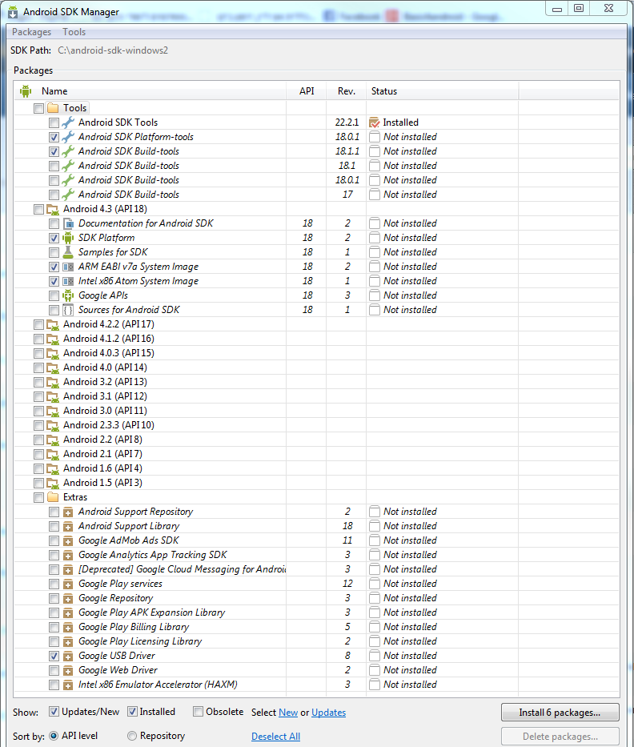Expand the Android 2.2 (API 8) group
The height and width of the screenshot is (747, 634).
(102, 440)
